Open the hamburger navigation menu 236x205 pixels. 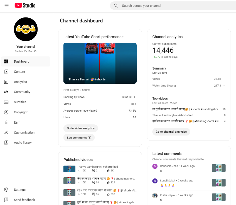pos(6,6)
